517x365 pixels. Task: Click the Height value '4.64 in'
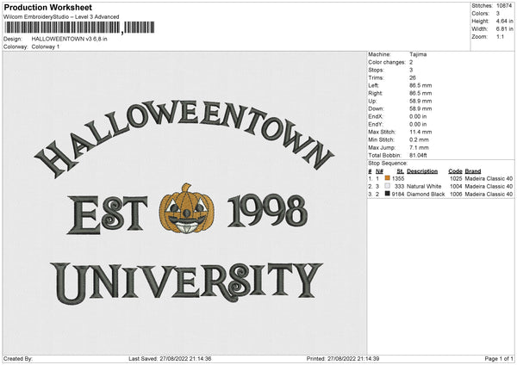click(504, 21)
